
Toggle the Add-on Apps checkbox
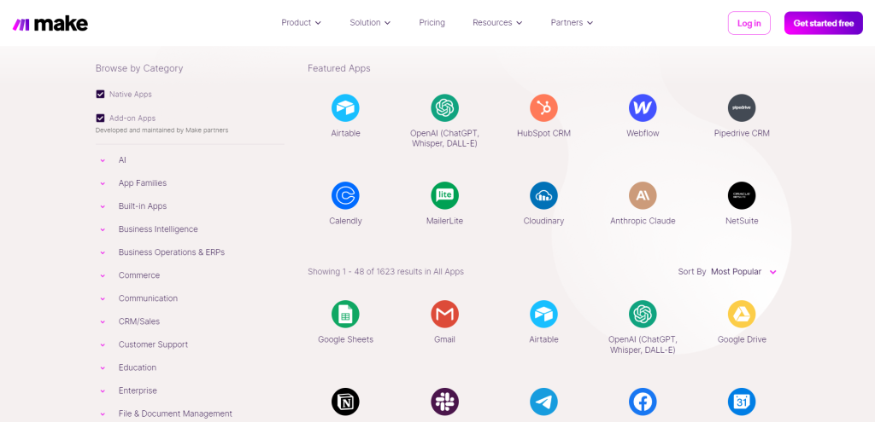click(101, 119)
